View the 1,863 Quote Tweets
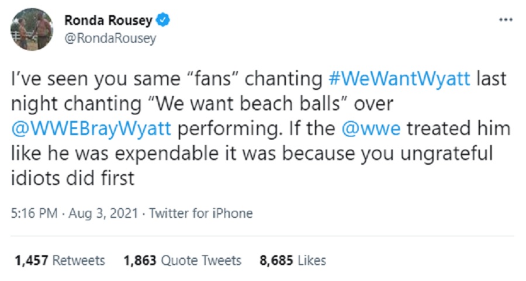Viewport: 526px width, 281px height. pyautogui.click(x=182, y=260)
